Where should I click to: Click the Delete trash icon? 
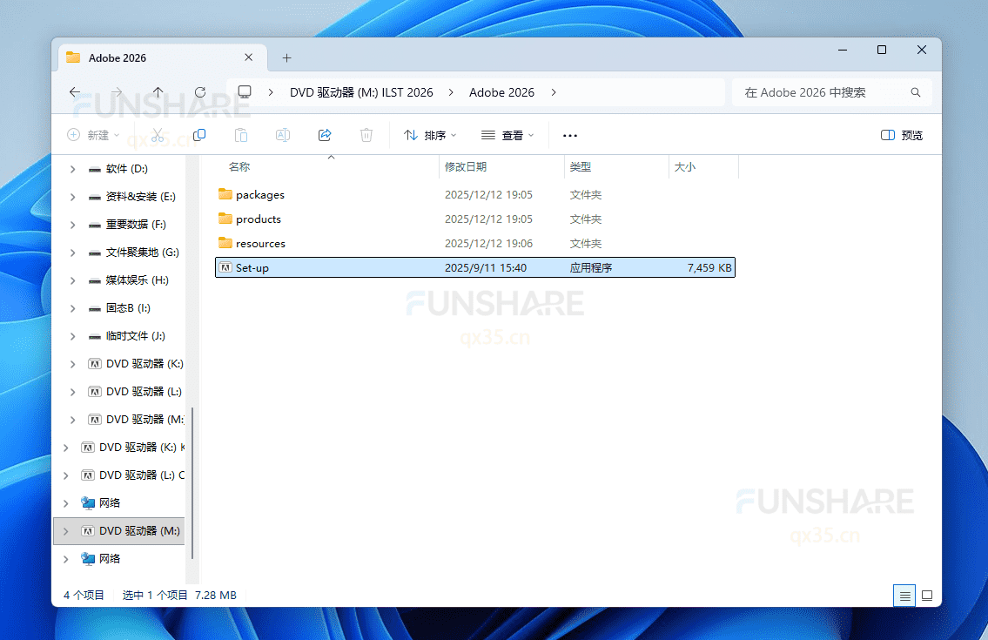pyautogui.click(x=366, y=135)
